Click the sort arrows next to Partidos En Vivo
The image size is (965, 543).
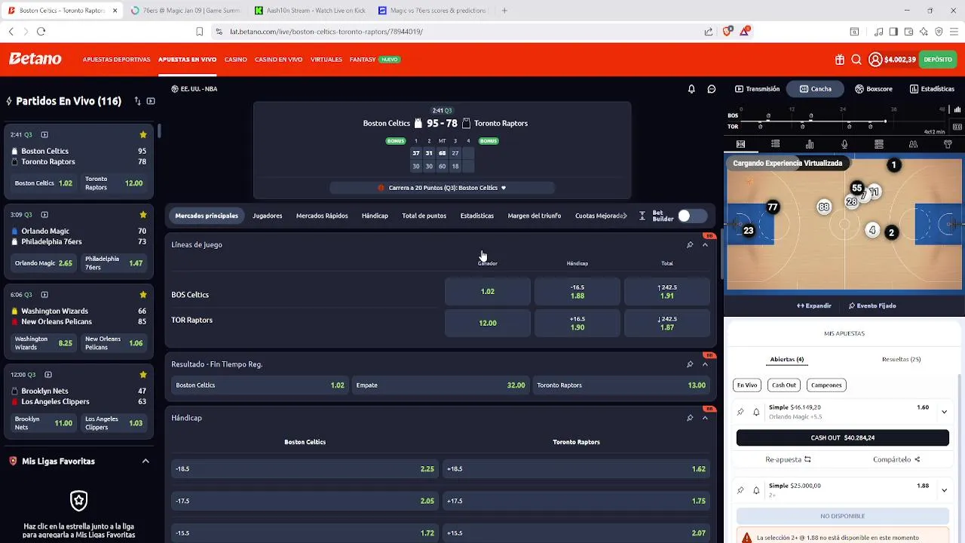[x=137, y=101]
